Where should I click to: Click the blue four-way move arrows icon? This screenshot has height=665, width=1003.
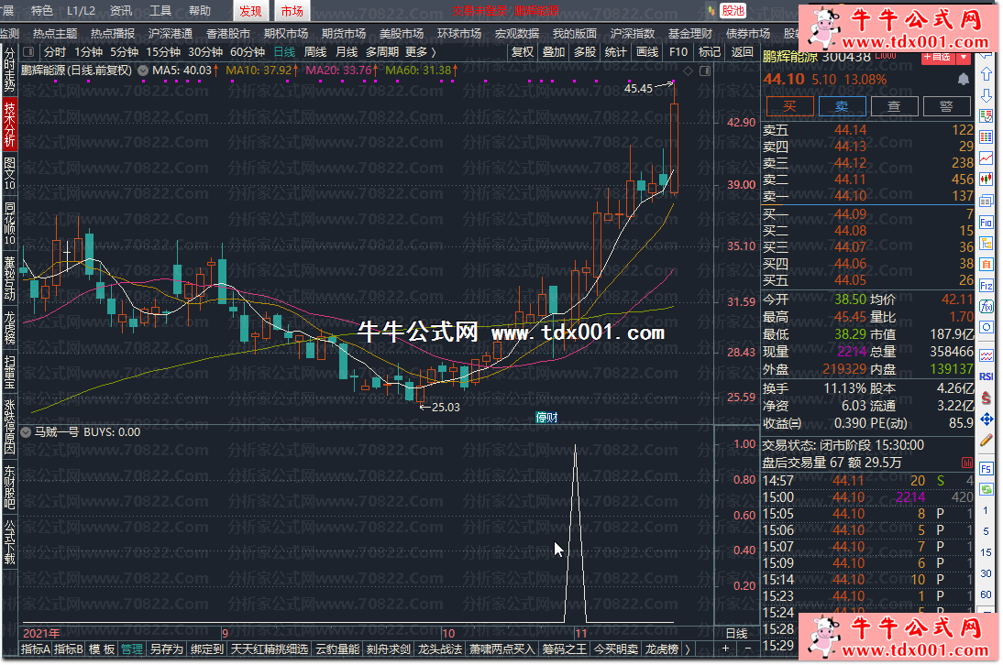tap(986, 419)
